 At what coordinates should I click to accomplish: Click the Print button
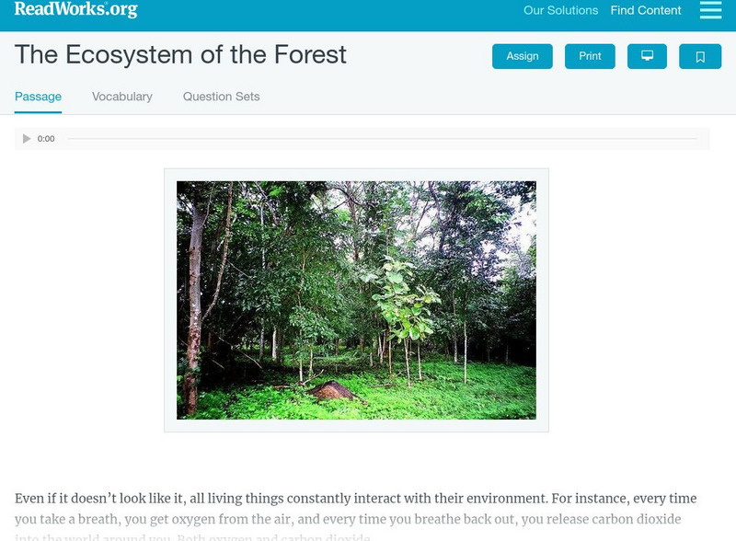click(x=590, y=56)
